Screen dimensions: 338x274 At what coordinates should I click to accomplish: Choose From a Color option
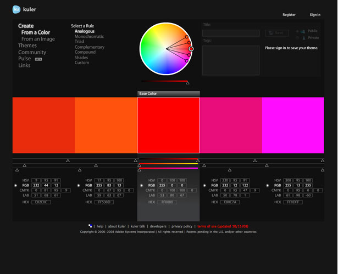36,32
